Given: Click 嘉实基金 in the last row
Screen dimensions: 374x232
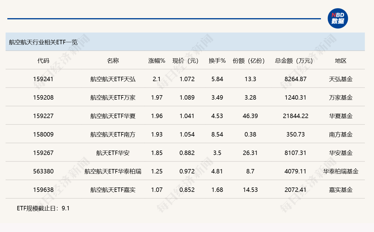Looking at the screenshot, I should [341, 190].
